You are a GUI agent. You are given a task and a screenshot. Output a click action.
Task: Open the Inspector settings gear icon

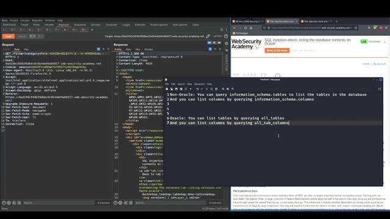pos(226,43)
